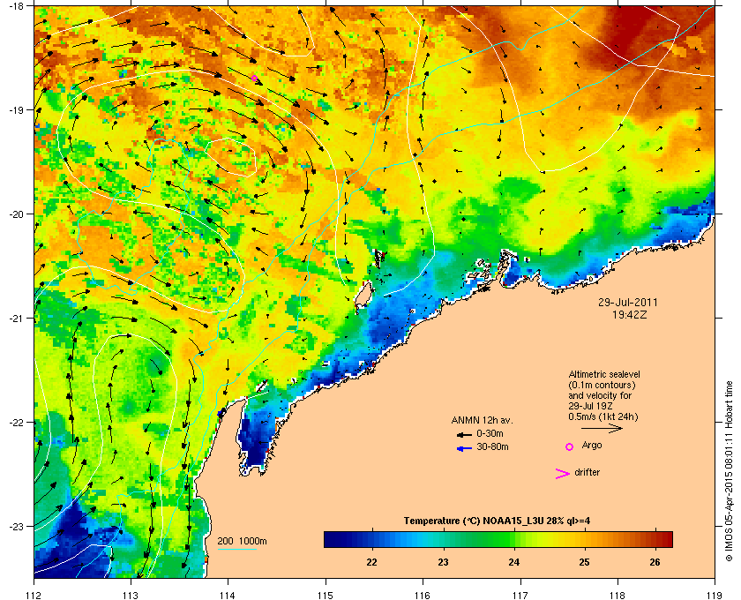Click the colorbar tick label 23

pyautogui.click(x=443, y=562)
